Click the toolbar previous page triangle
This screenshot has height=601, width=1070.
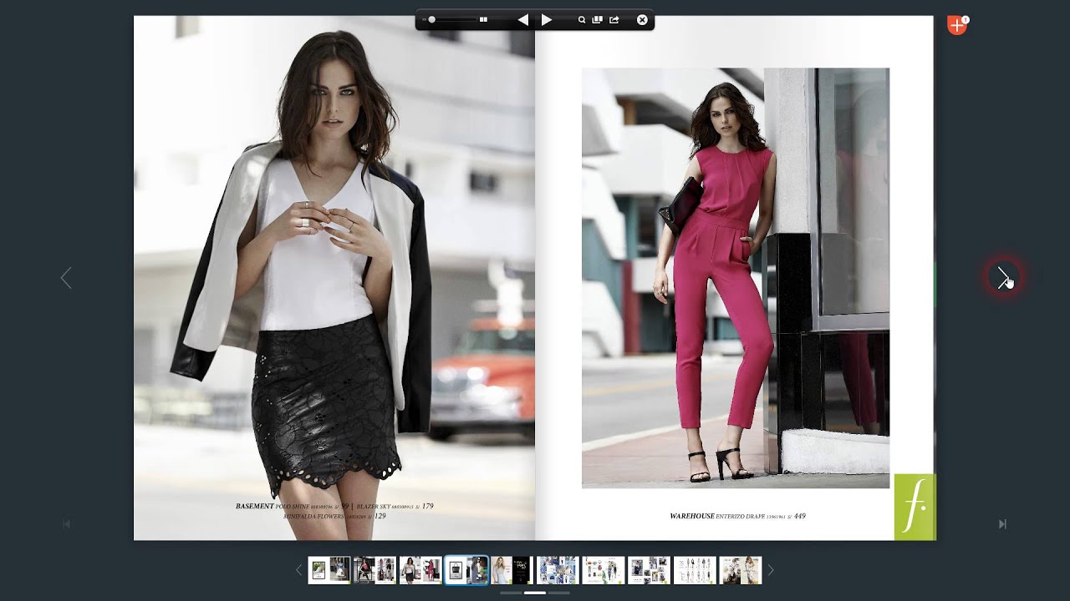point(522,19)
